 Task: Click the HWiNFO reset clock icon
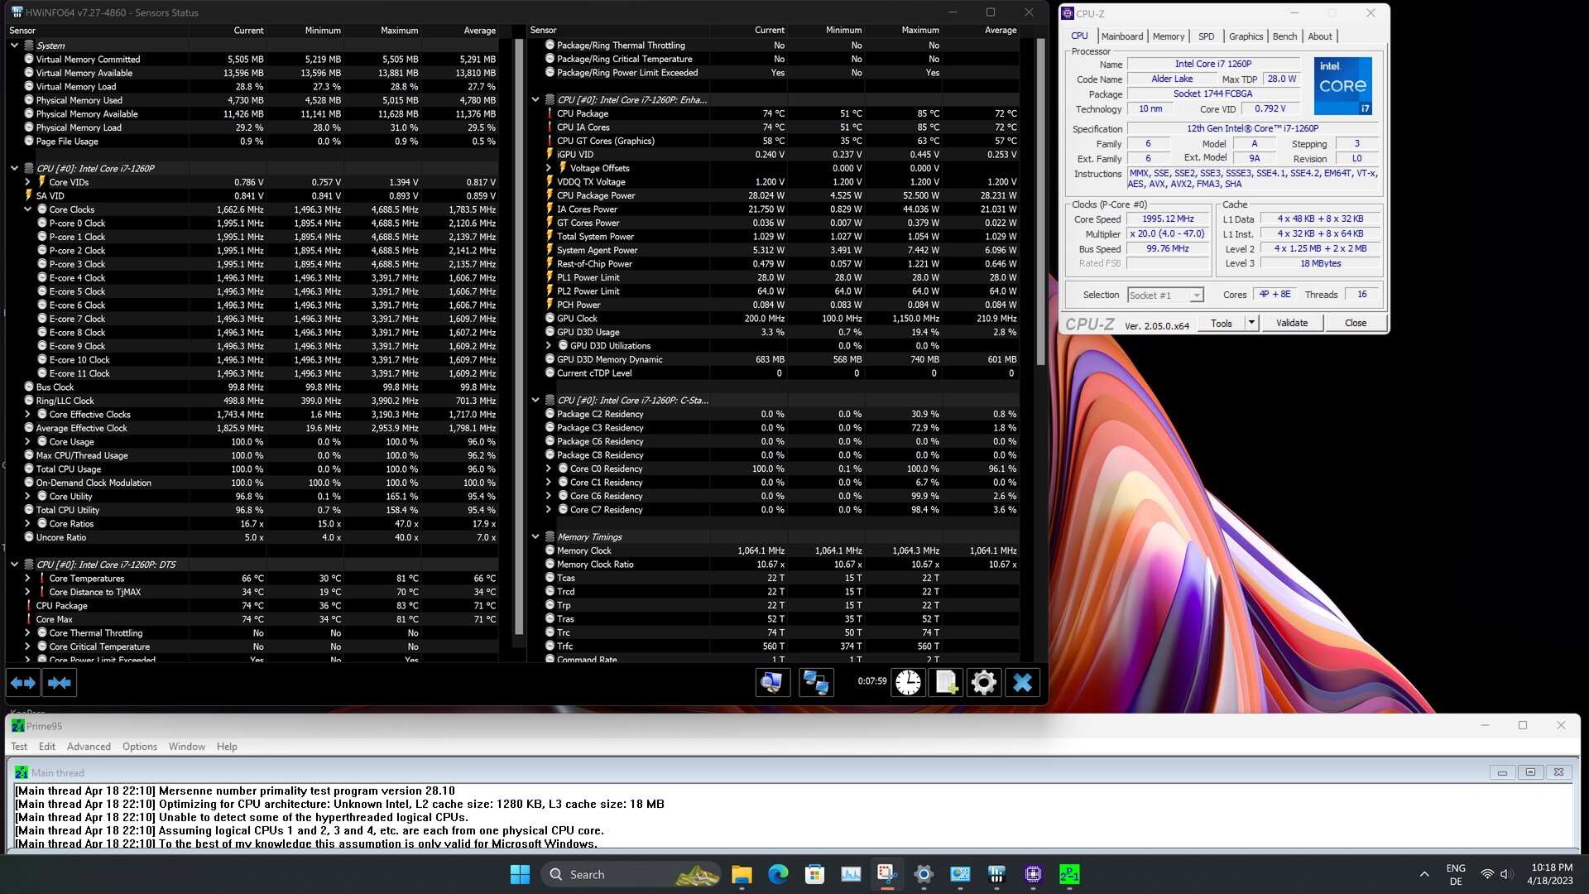coord(908,682)
